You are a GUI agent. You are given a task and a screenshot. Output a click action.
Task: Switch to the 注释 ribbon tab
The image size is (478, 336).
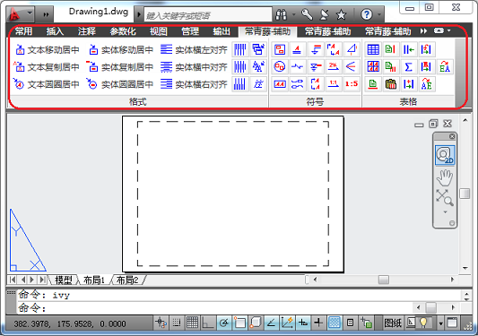pyautogui.click(x=87, y=31)
